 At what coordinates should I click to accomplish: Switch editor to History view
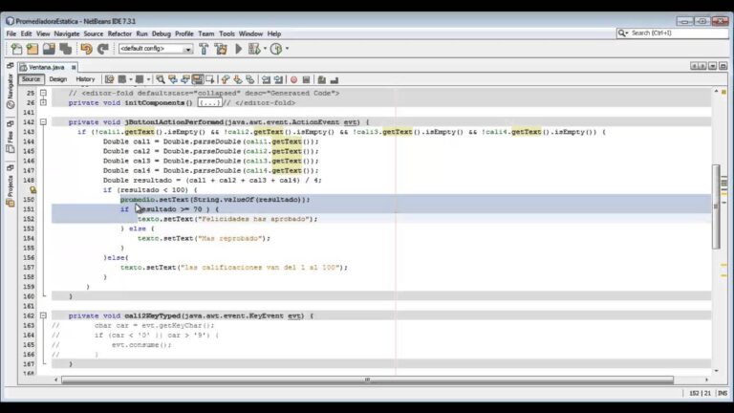pyautogui.click(x=85, y=79)
